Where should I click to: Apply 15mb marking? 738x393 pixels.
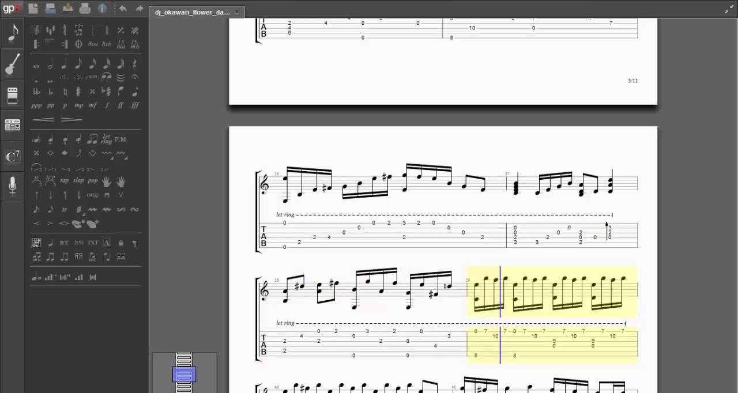(135, 44)
